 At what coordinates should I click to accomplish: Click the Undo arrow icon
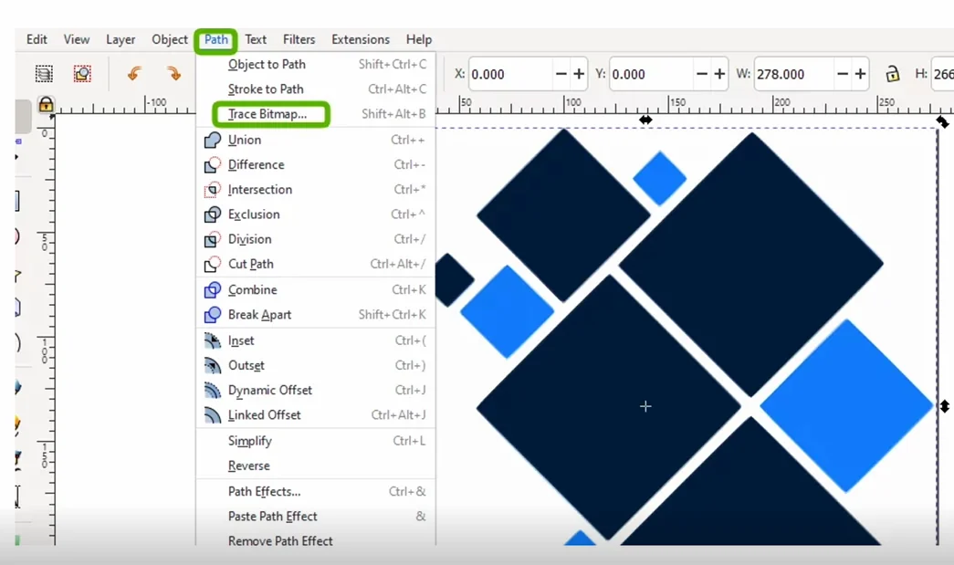pyautogui.click(x=134, y=74)
